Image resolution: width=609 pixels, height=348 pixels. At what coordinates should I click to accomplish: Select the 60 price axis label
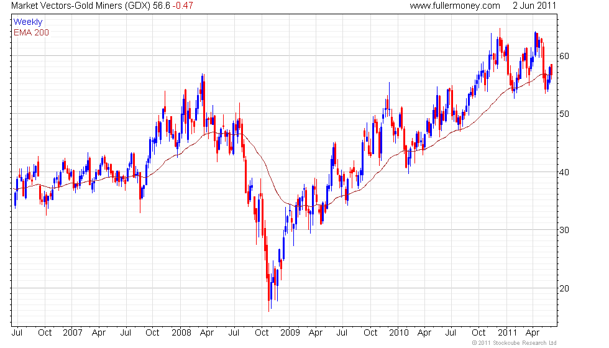pyautogui.click(x=564, y=56)
